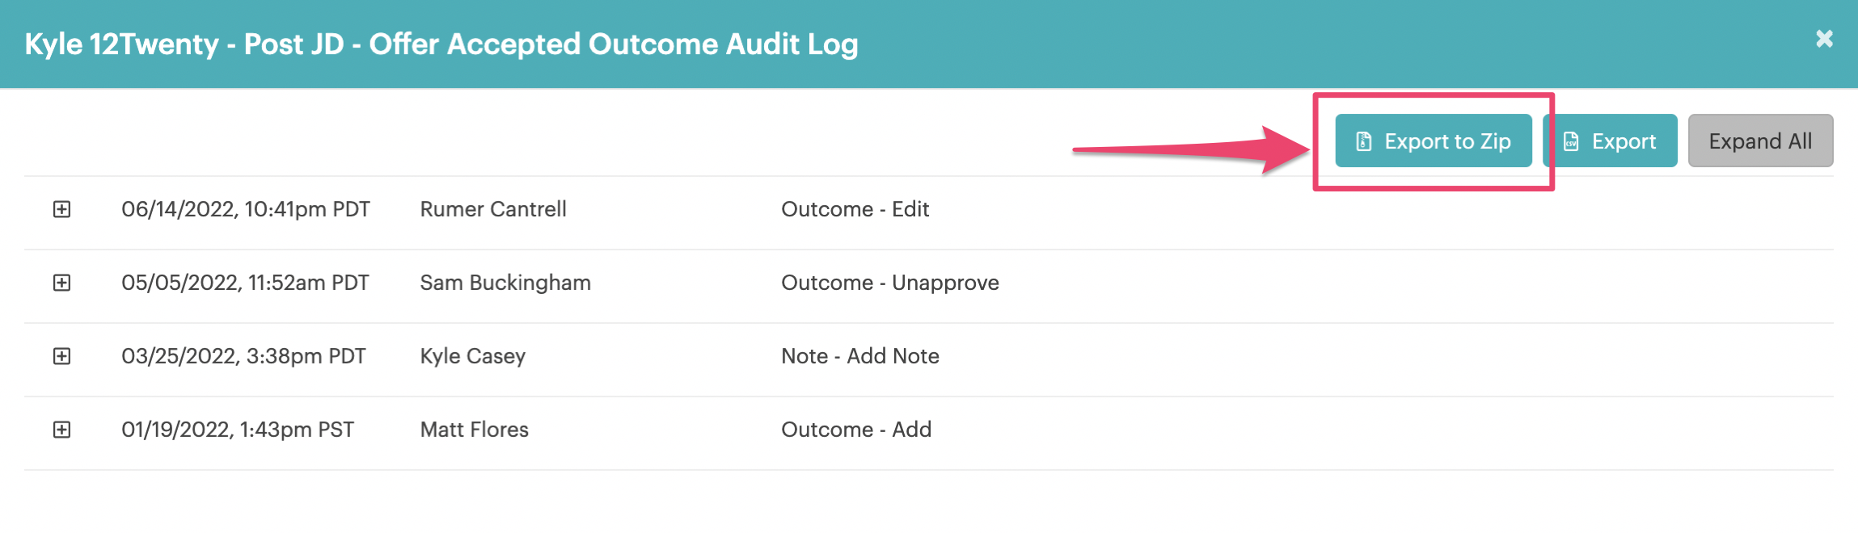The height and width of the screenshot is (533, 1858).
Task: Click the Export to Zip button label
Action: click(x=1447, y=141)
